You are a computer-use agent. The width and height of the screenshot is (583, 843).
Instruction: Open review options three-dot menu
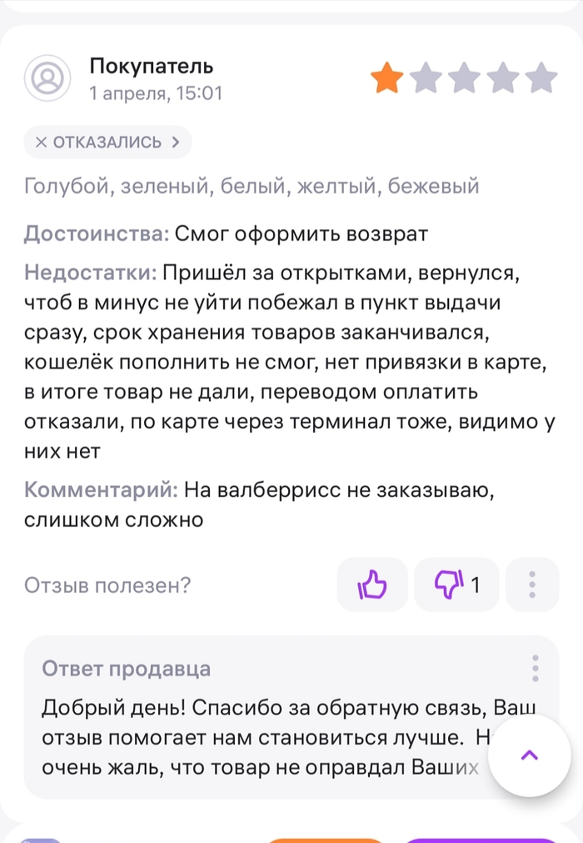532,585
